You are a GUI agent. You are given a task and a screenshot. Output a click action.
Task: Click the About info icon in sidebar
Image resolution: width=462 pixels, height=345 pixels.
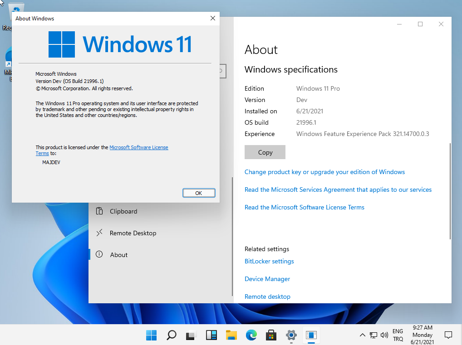click(x=99, y=254)
